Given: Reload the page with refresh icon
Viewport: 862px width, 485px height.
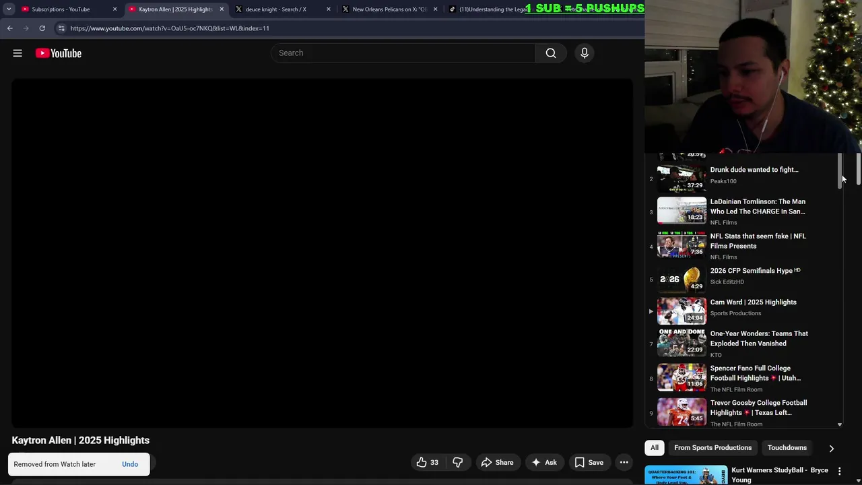Looking at the screenshot, I should click(x=42, y=28).
